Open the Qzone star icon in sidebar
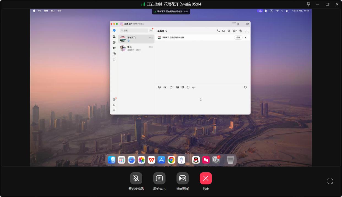 coord(114,42)
